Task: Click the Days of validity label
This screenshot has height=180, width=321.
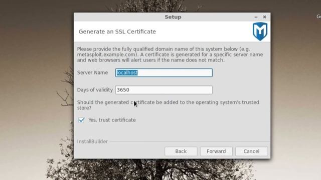Action: [95, 90]
